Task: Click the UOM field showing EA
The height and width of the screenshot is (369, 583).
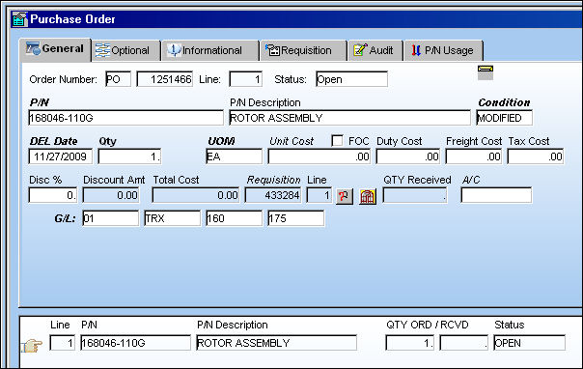Action: (234, 156)
